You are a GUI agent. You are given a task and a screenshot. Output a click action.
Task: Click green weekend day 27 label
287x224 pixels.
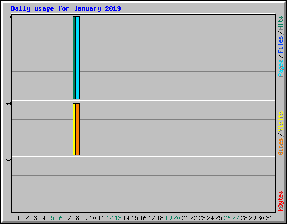pos(235,218)
